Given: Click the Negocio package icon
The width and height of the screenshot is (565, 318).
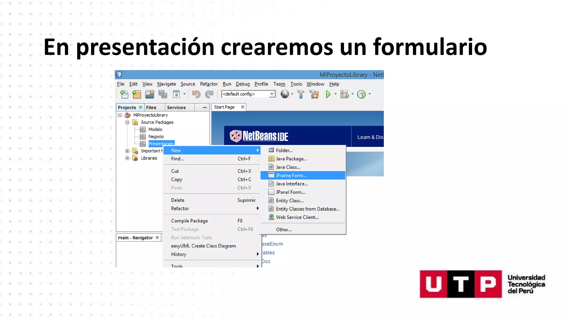Looking at the screenshot, I should point(143,137).
